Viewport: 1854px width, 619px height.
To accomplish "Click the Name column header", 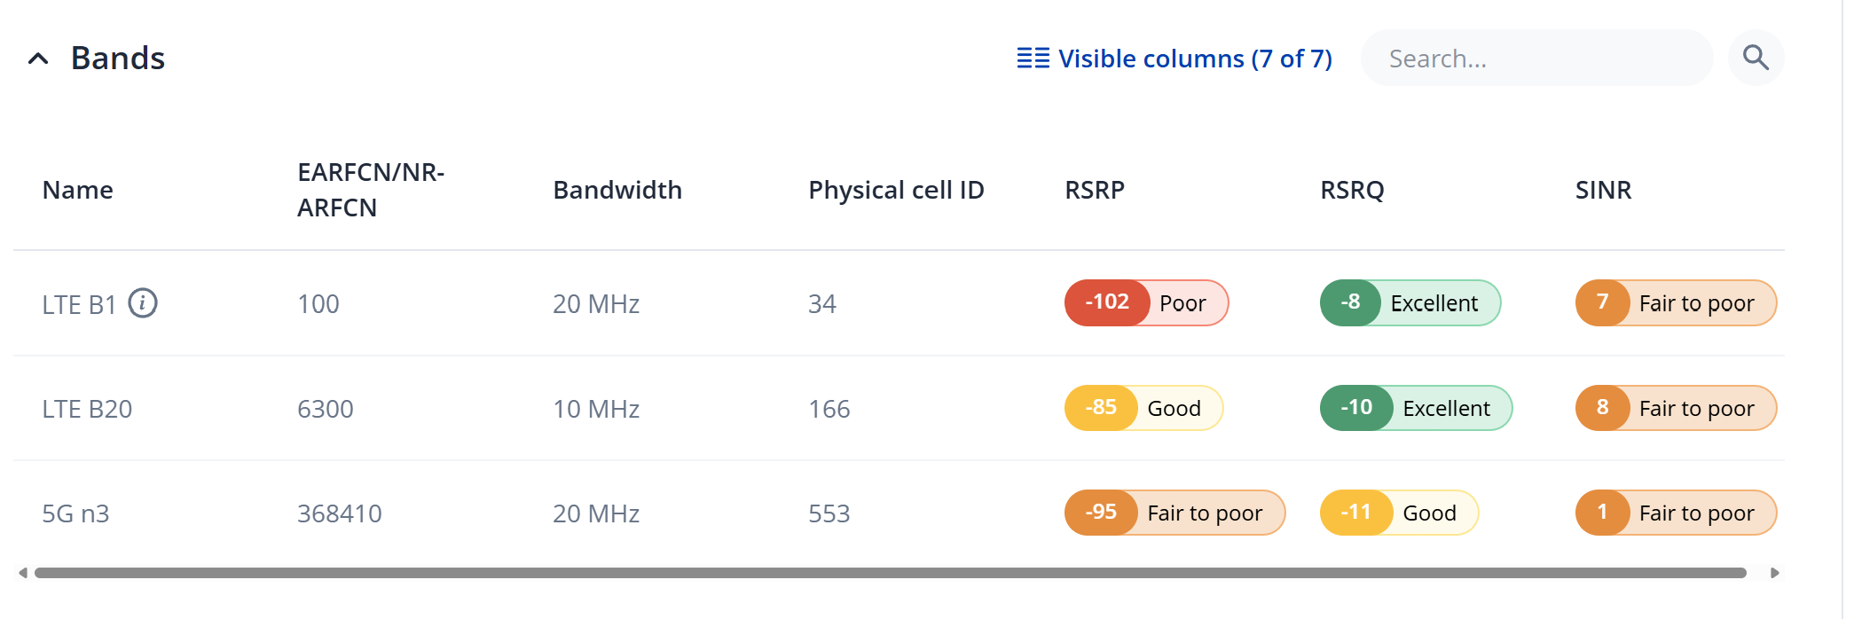I will (x=78, y=190).
